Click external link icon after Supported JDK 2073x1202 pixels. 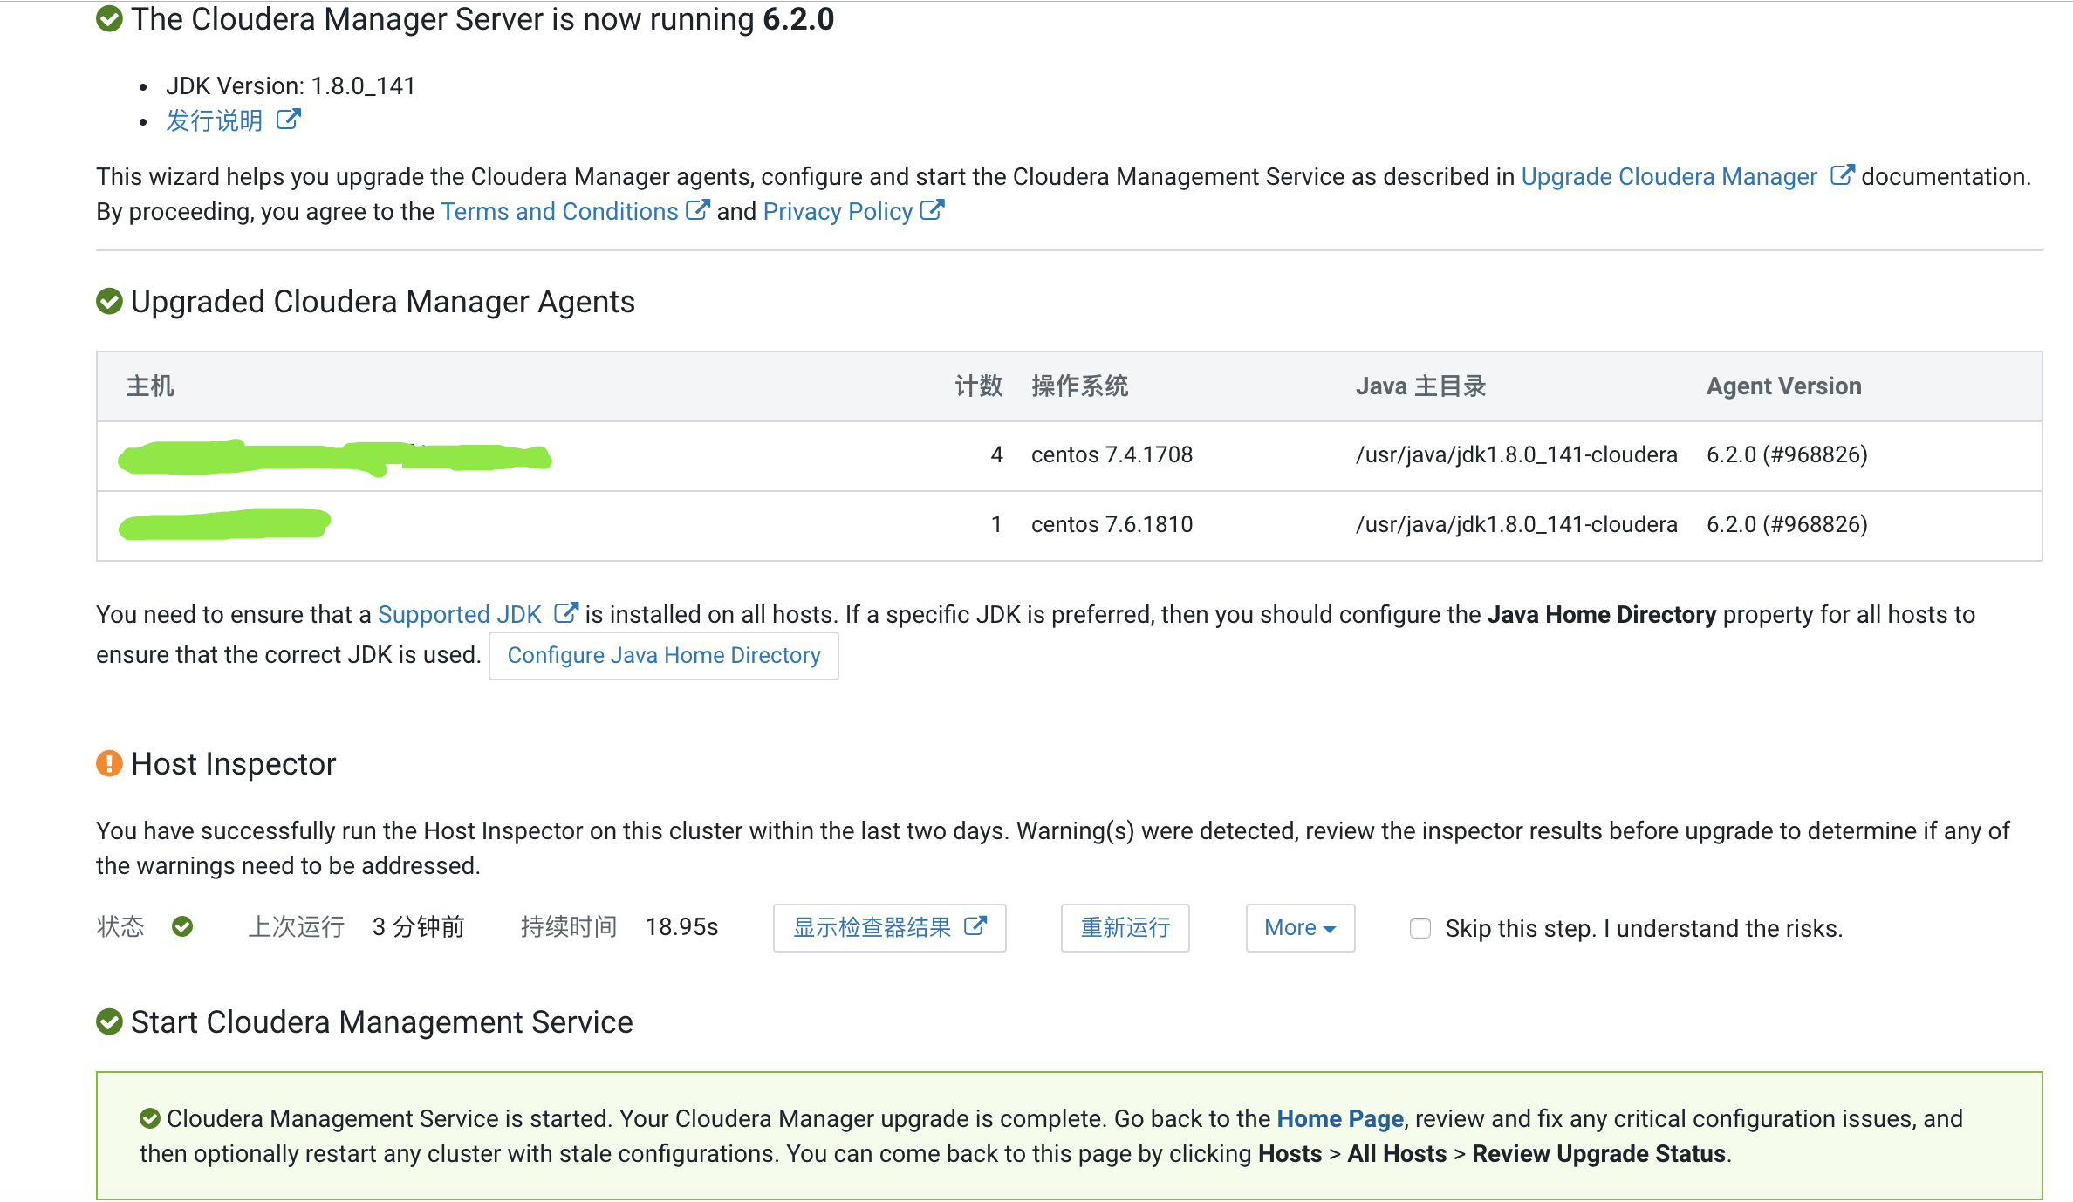pyautogui.click(x=566, y=613)
